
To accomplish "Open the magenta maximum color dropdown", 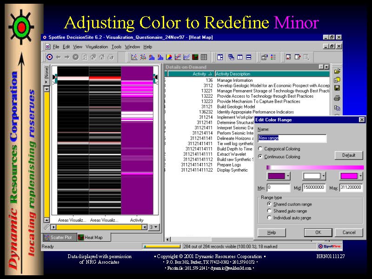I will point(361,176).
